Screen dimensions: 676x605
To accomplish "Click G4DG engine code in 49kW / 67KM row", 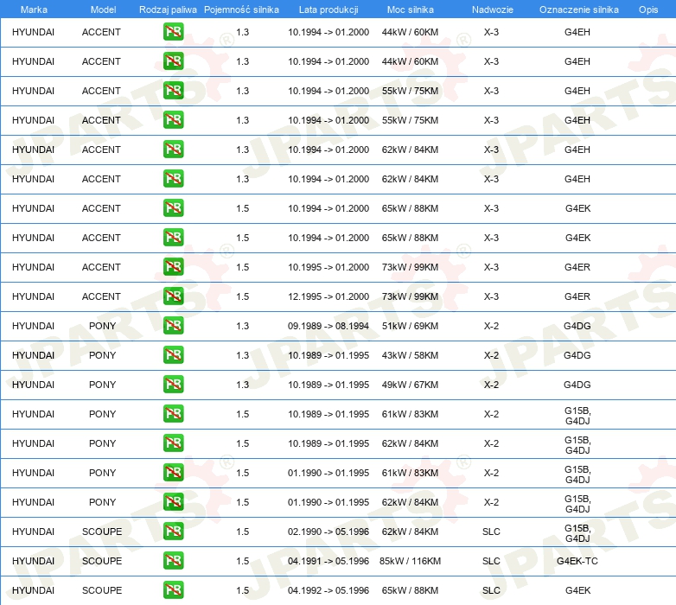I will [577, 385].
